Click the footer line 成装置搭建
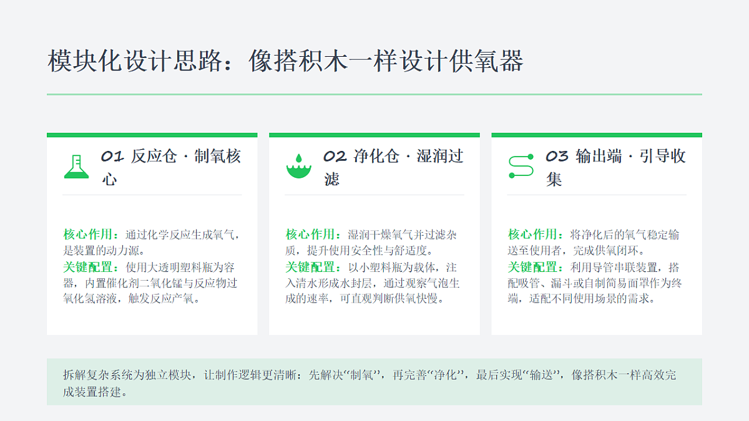 point(95,392)
